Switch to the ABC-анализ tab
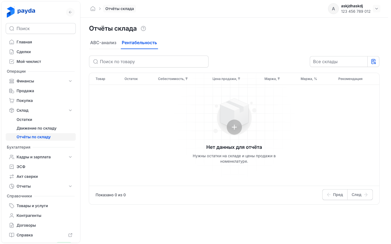Screen dimensions: 391x244 pyautogui.click(x=103, y=43)
